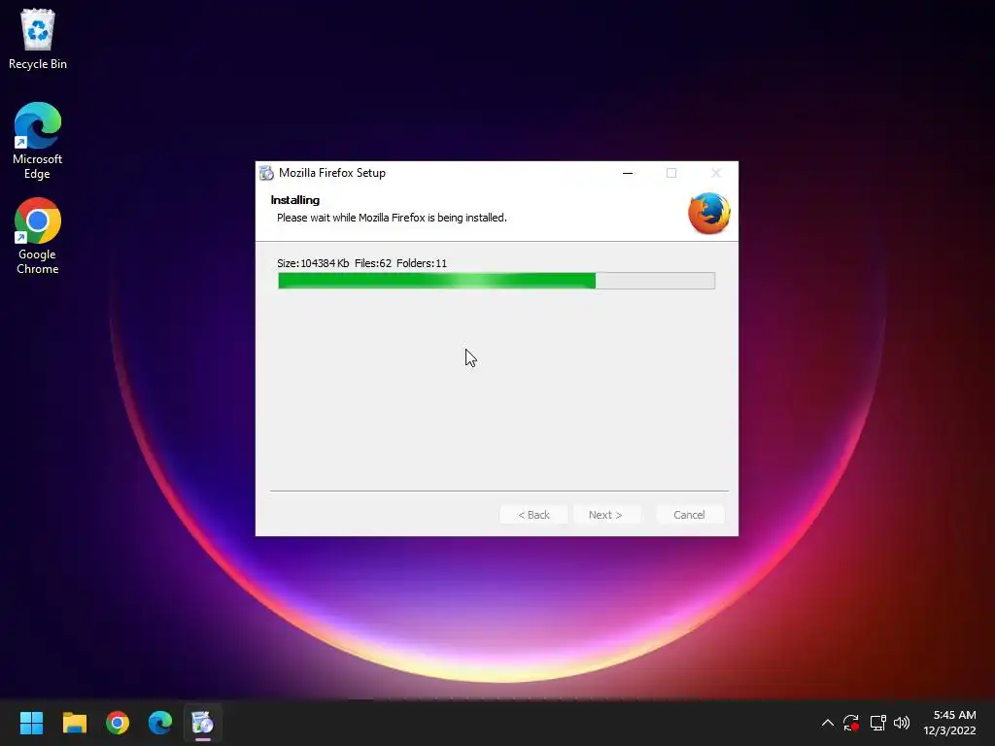Click the 'Files:62' text

(373, 263)
